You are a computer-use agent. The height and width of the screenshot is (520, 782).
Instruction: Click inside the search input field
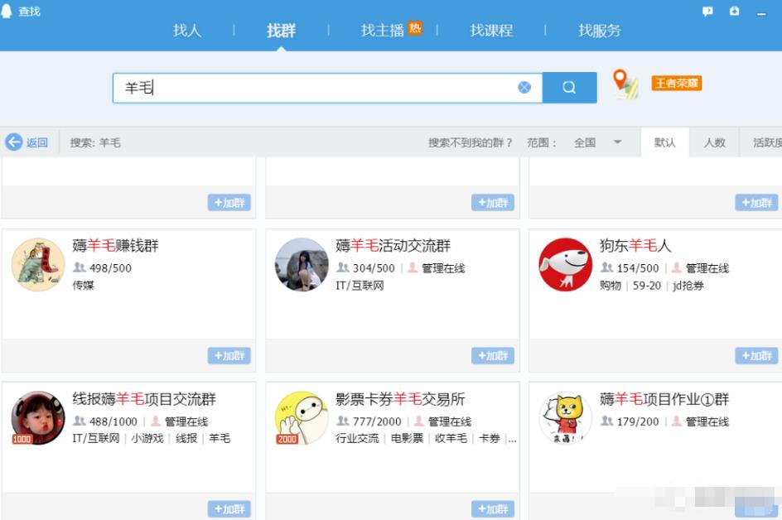tap(315, 86)
